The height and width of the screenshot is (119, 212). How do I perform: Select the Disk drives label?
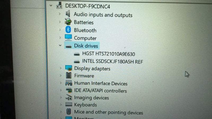pos(86,46)
